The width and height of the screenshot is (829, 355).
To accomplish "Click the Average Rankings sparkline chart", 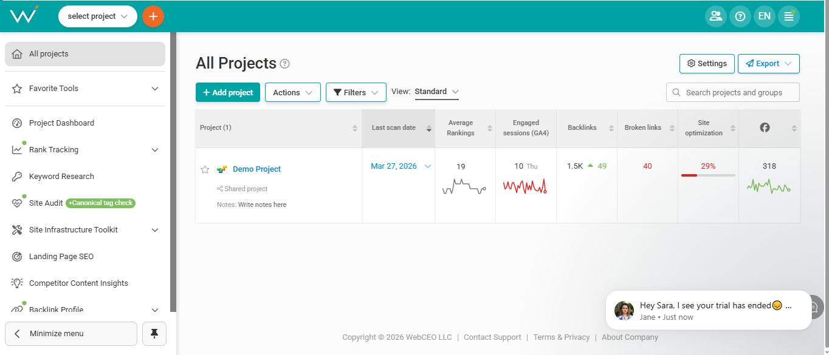I will 464,187.
